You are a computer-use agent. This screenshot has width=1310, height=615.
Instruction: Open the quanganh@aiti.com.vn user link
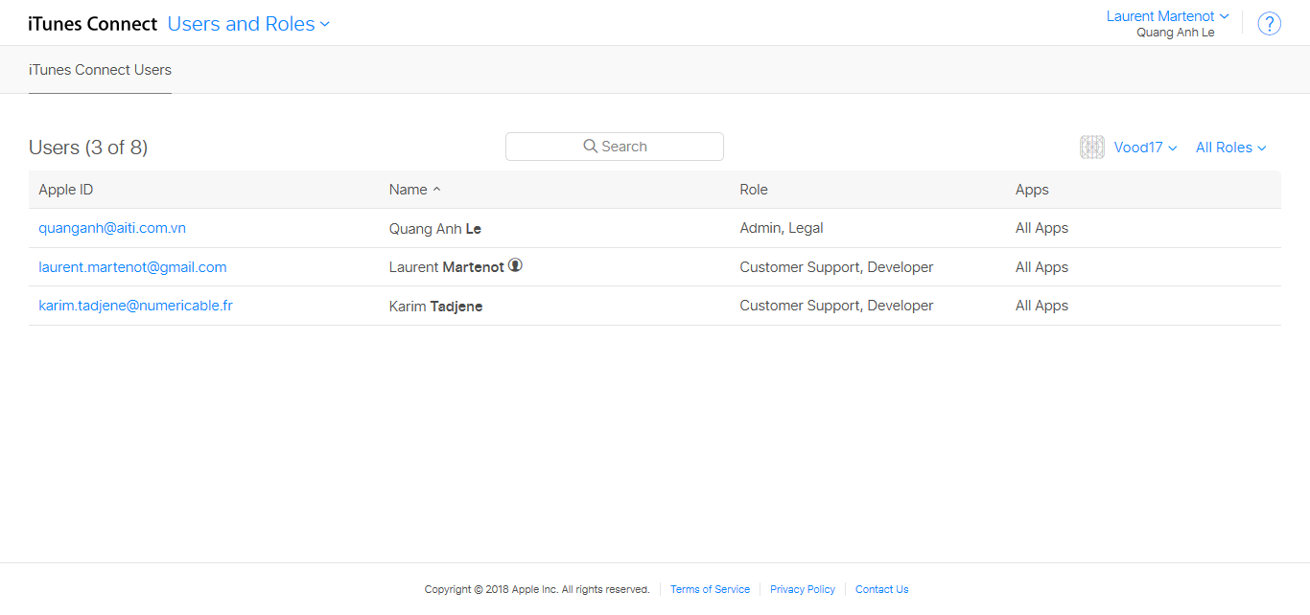pos(112,228)
